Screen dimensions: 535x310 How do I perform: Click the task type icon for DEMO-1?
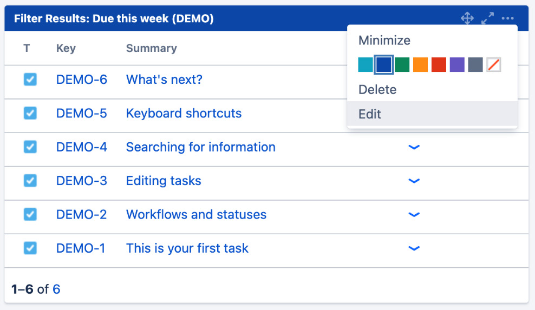pyautogui.click(x=30, y=248)
